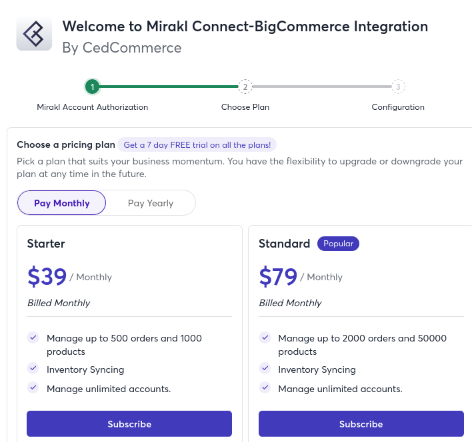The width and height of the screenshot is (472, 442).
Task: Switch to Pay Yearly billing
Action: (151, 203)
